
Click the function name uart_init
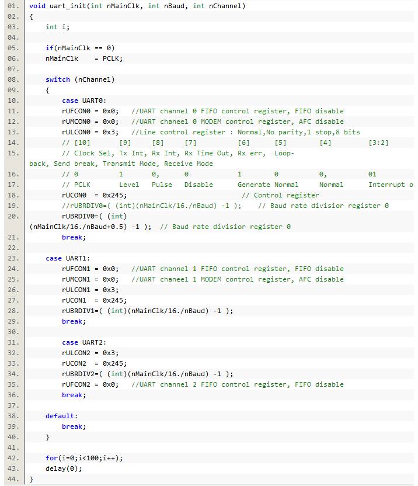point(68,6)
